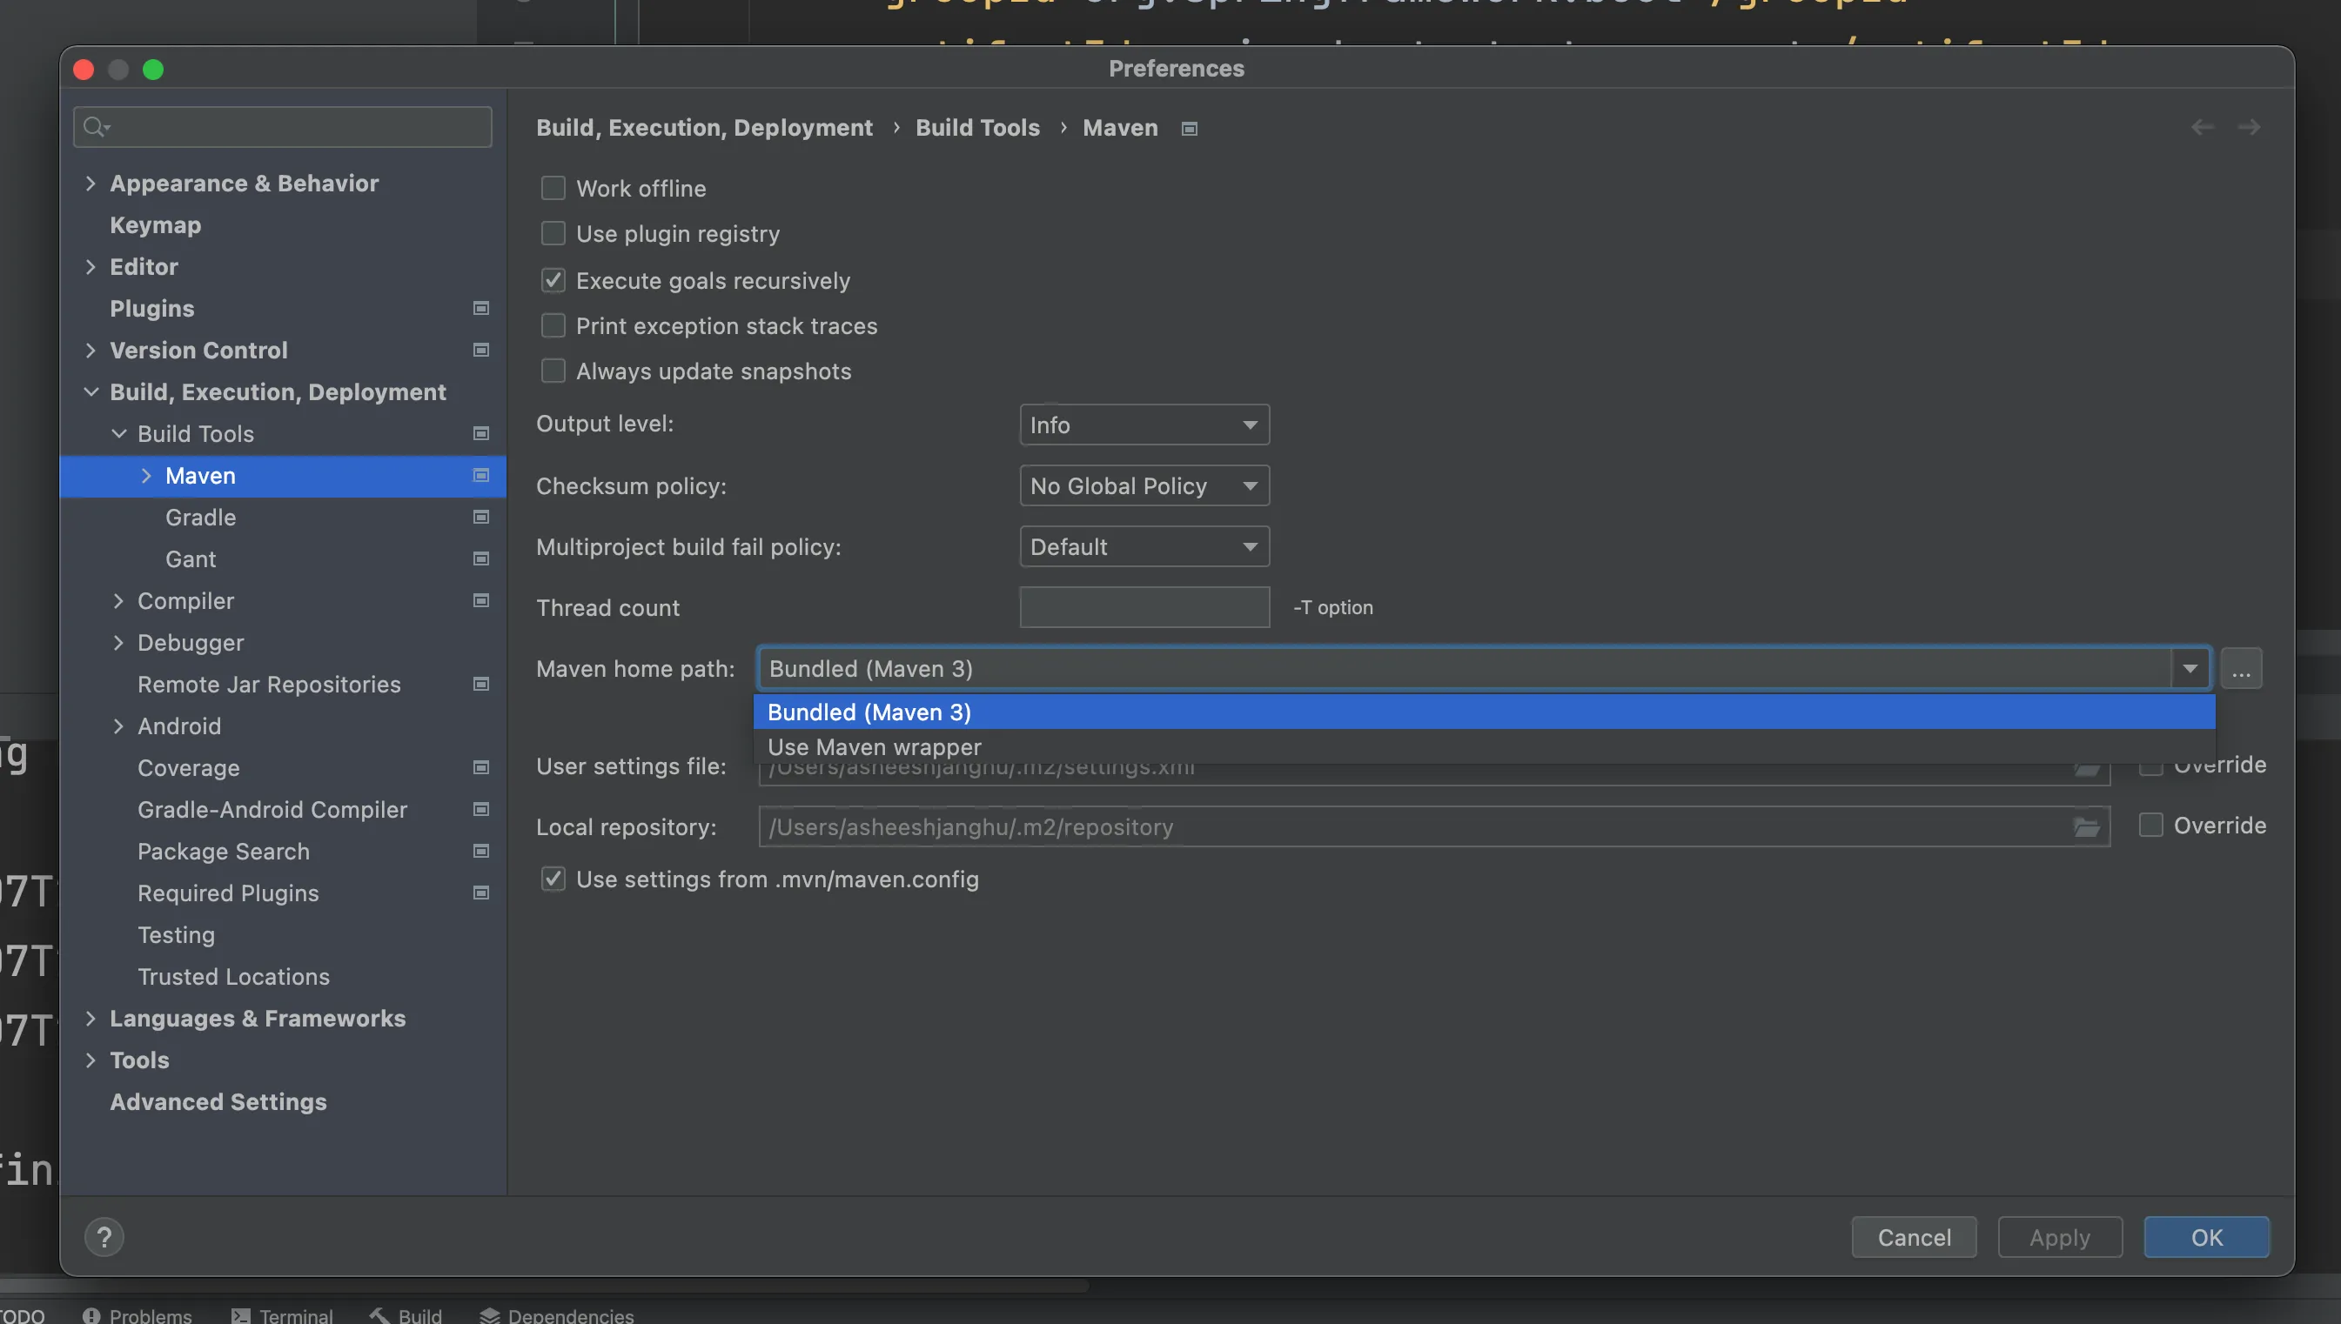Uncheck Execute goals recursively

tap(553, 280)
